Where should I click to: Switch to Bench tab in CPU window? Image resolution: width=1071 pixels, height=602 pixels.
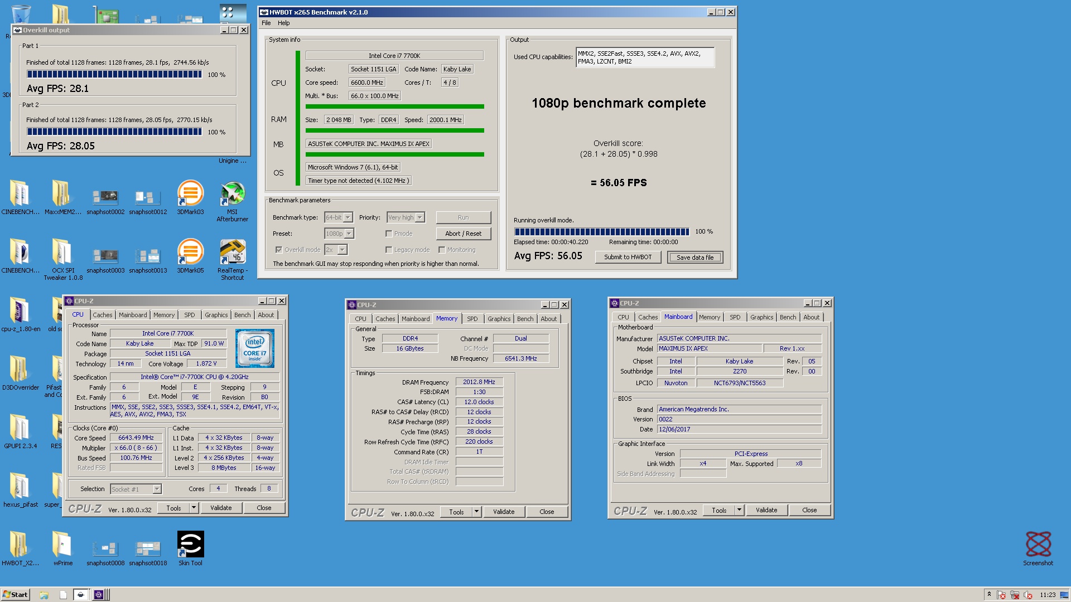pos(242,315)
